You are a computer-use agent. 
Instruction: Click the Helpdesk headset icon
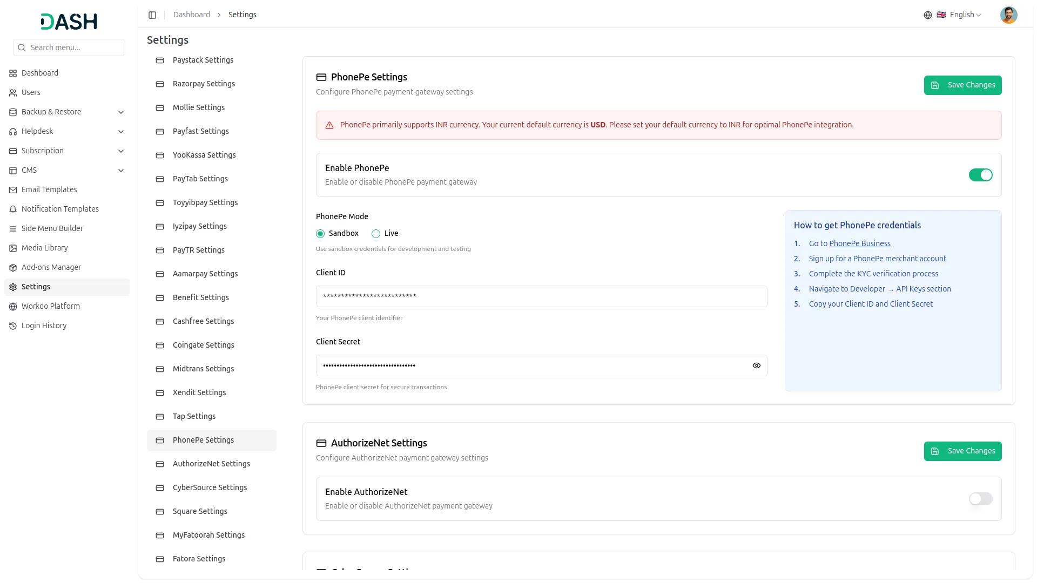pyautogui.click(x=13, y=132)
